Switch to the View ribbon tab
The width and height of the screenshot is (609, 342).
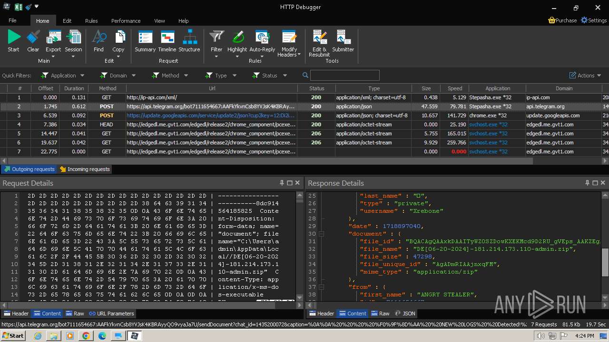tap(159, 21)
